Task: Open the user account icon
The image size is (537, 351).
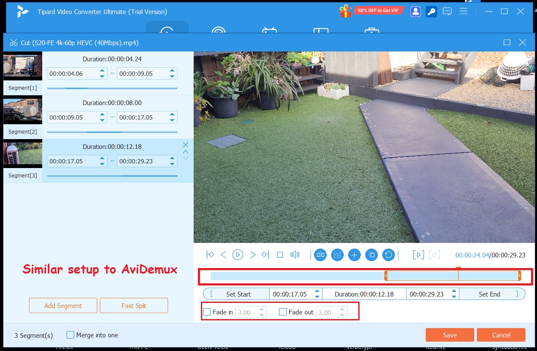Action: 415,11
